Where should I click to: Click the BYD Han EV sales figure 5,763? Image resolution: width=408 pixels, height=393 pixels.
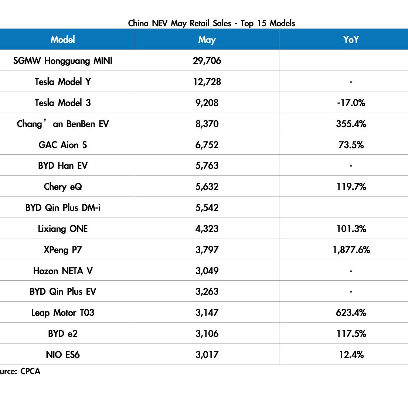tap(207, 166)
